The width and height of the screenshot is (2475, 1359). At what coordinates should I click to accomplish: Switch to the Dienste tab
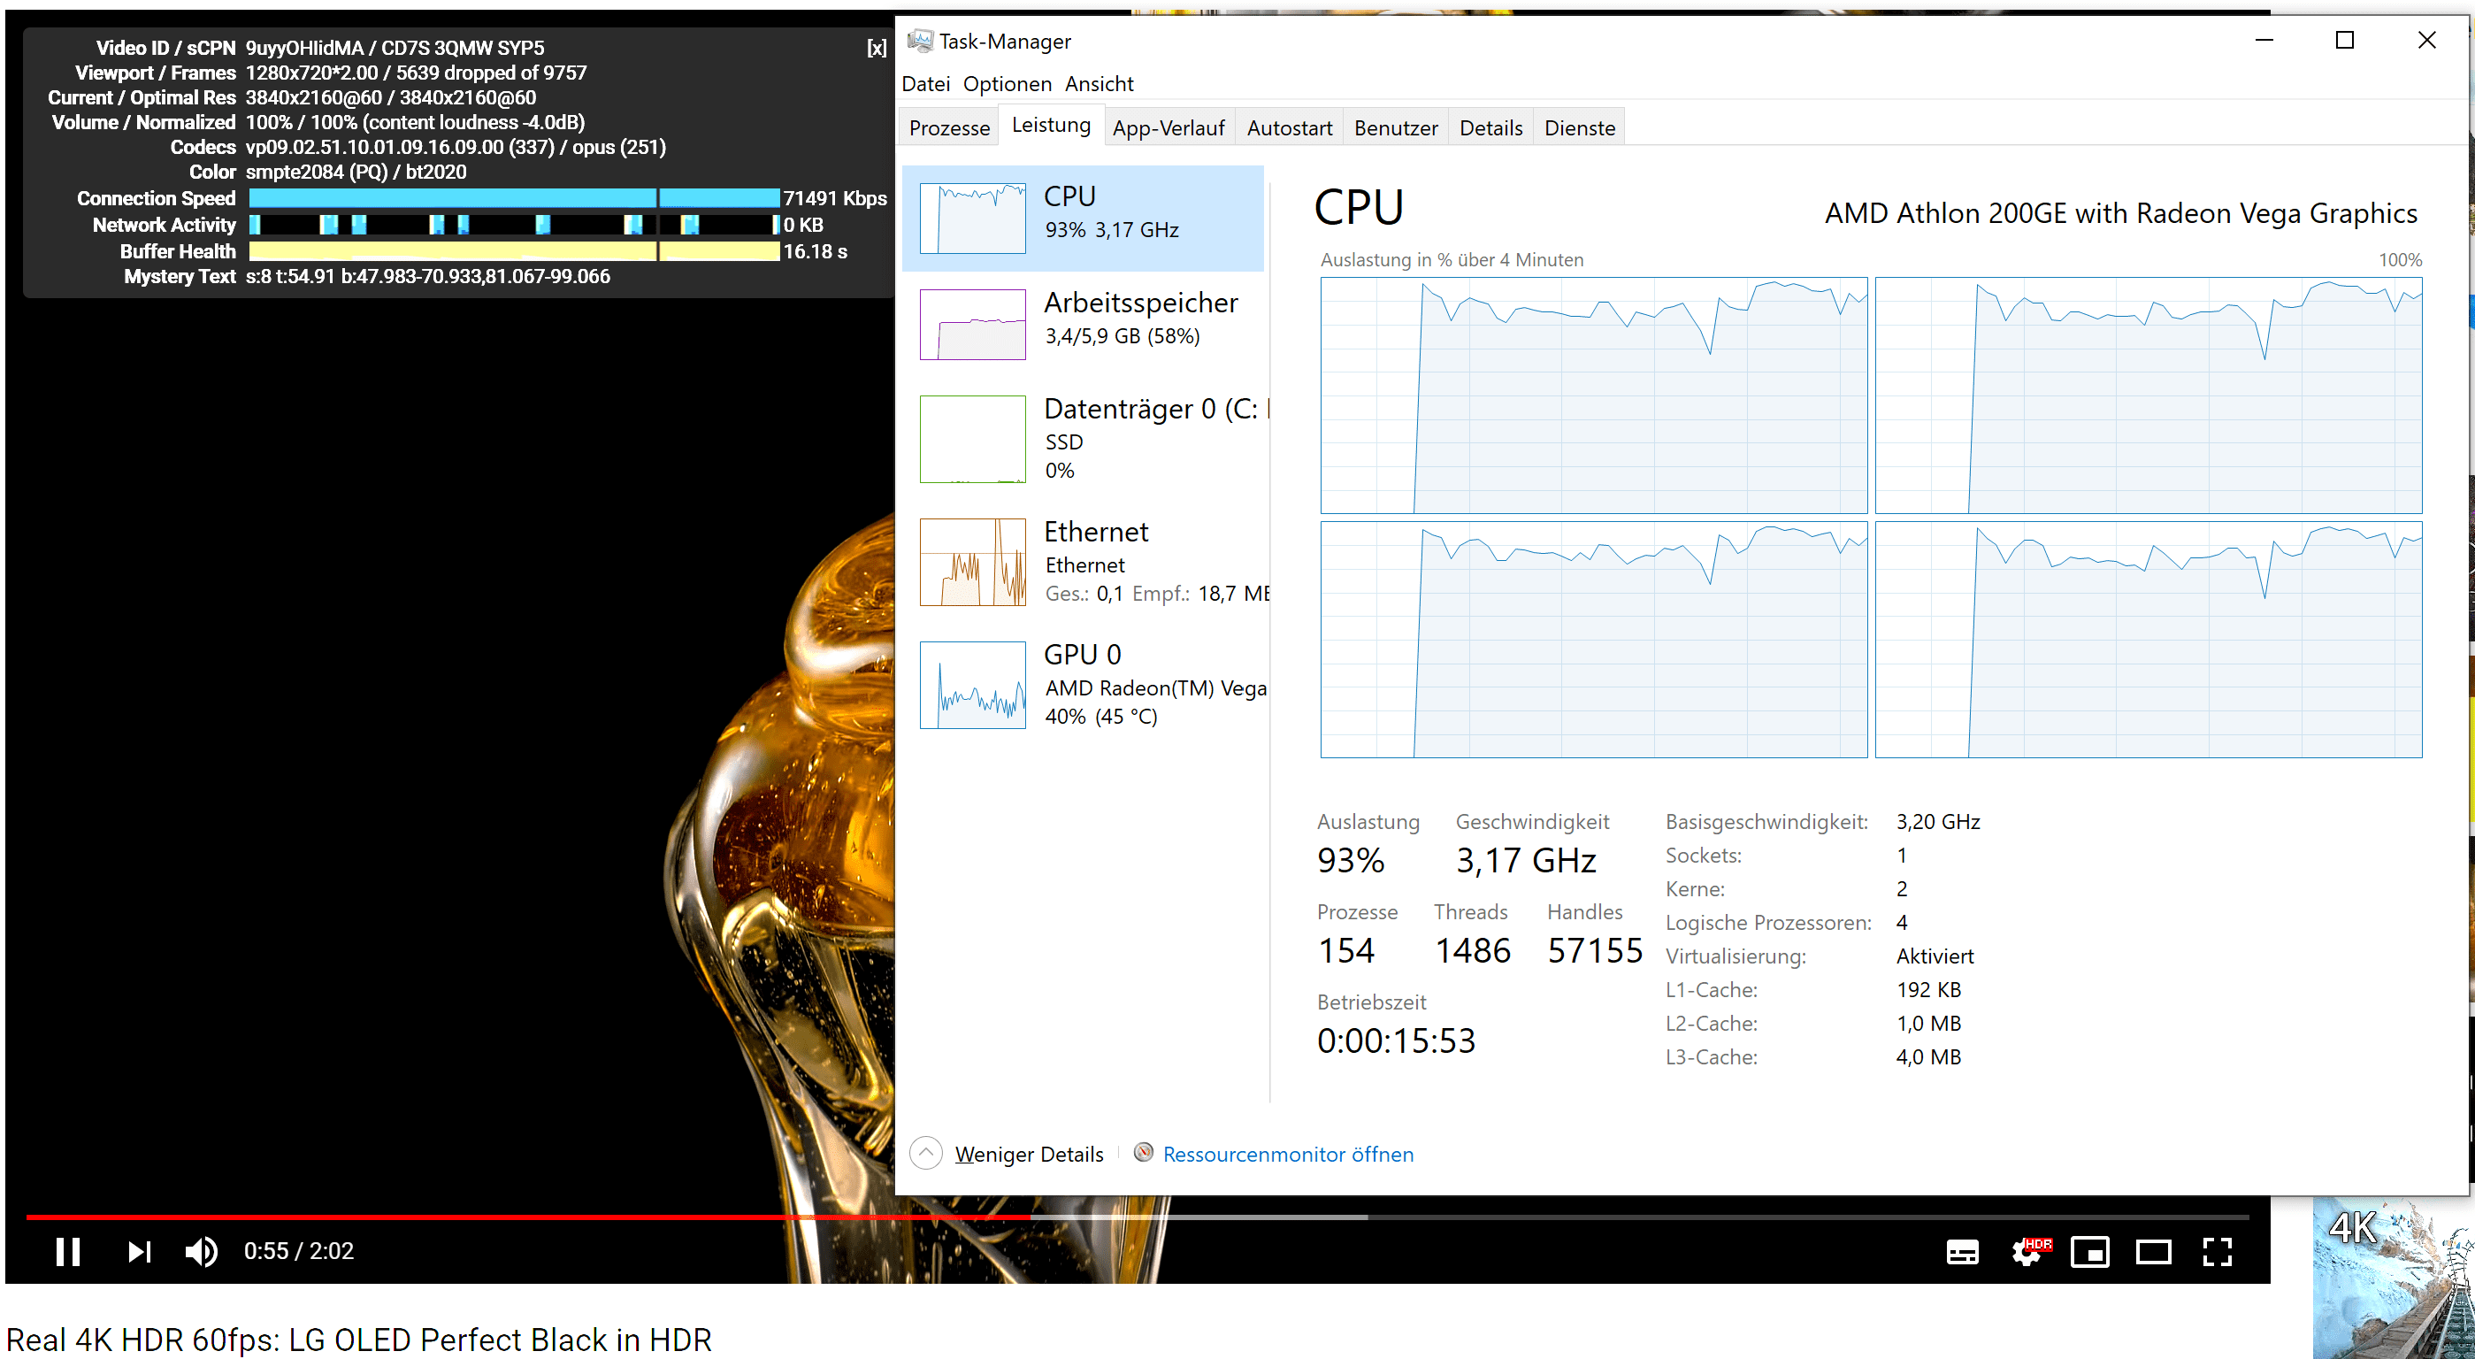[1580, 127]
